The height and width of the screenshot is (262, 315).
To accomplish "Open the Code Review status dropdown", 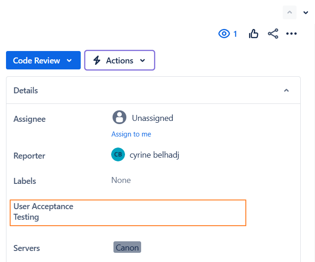I will click(x=43, y=60).
